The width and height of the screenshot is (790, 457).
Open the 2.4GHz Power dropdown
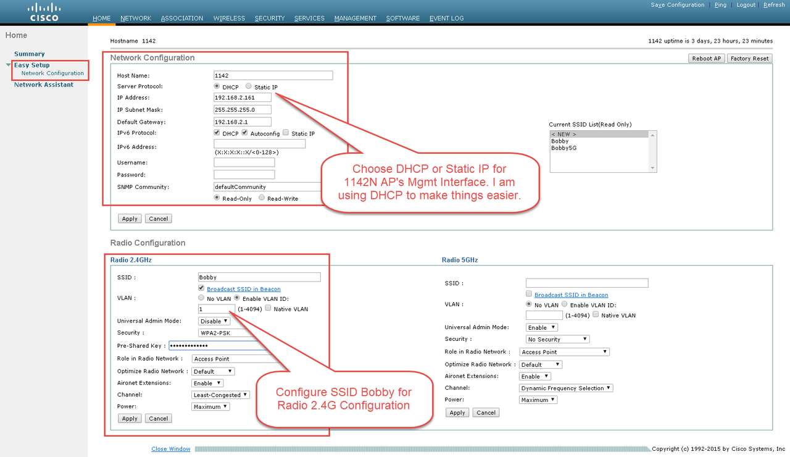211,406
